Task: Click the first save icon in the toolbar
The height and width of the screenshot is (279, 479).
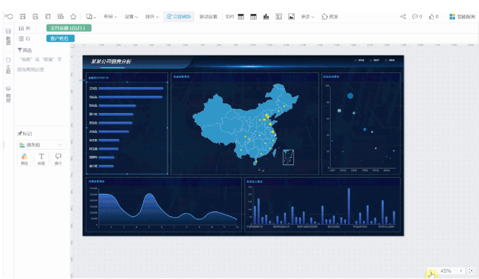Action: click(x=23, y=16)
